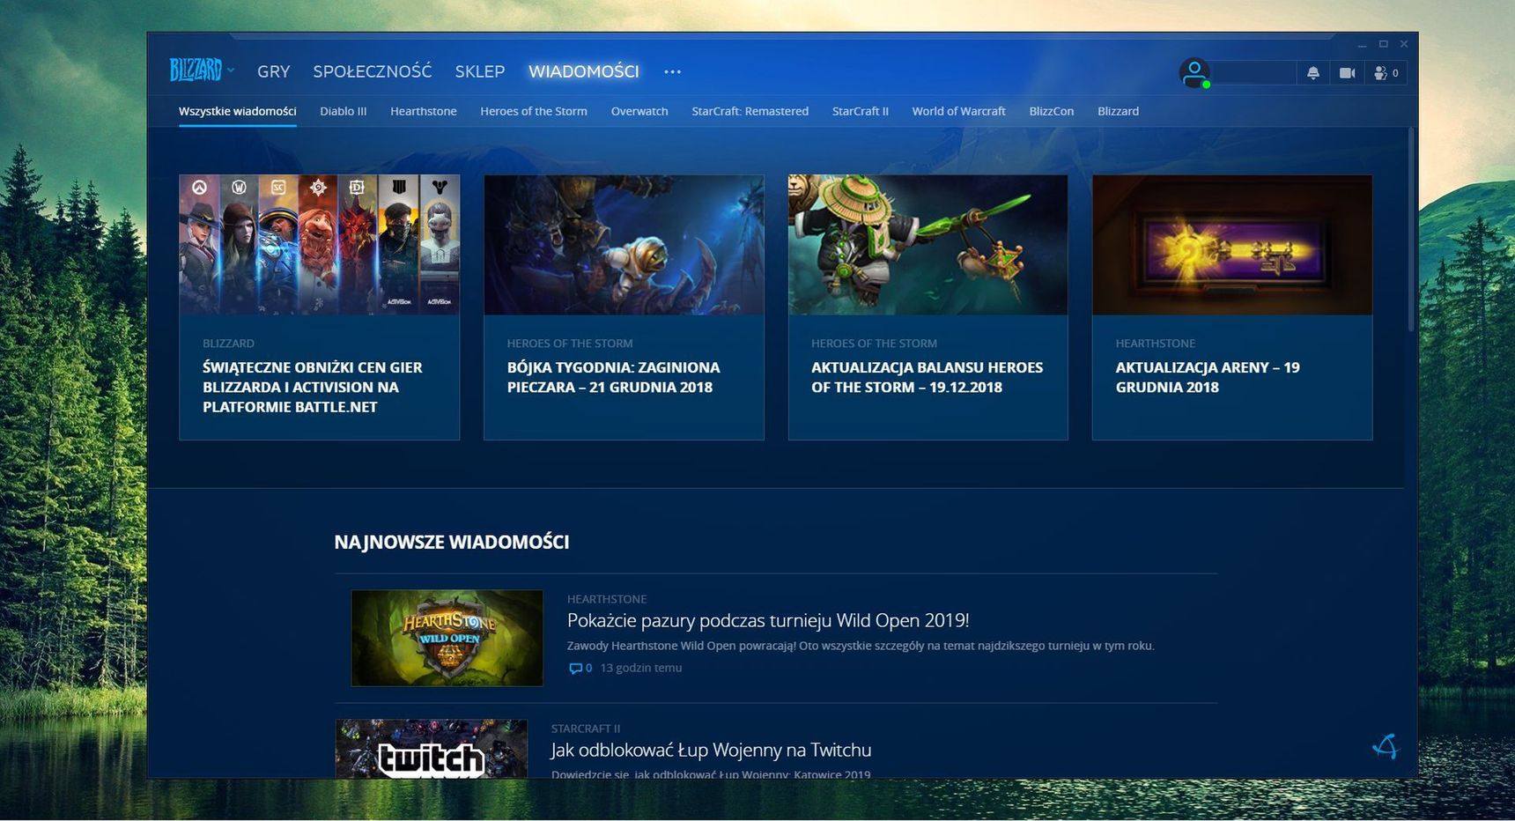
Task: Click the World of Warcraft icon in sale banner
Action: coord(239,187)
